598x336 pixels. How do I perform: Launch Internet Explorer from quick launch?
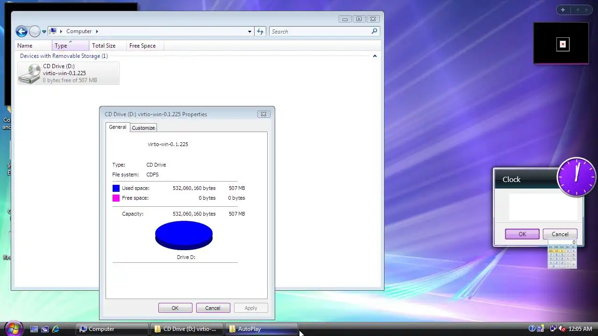tap(56, 329)
